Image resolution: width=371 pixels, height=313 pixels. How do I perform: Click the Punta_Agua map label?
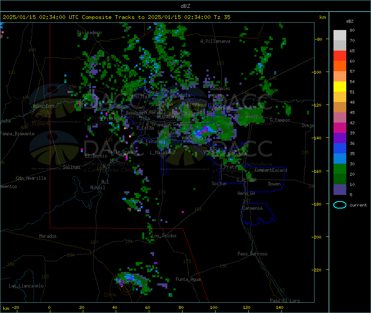click(x=188, y=279)
